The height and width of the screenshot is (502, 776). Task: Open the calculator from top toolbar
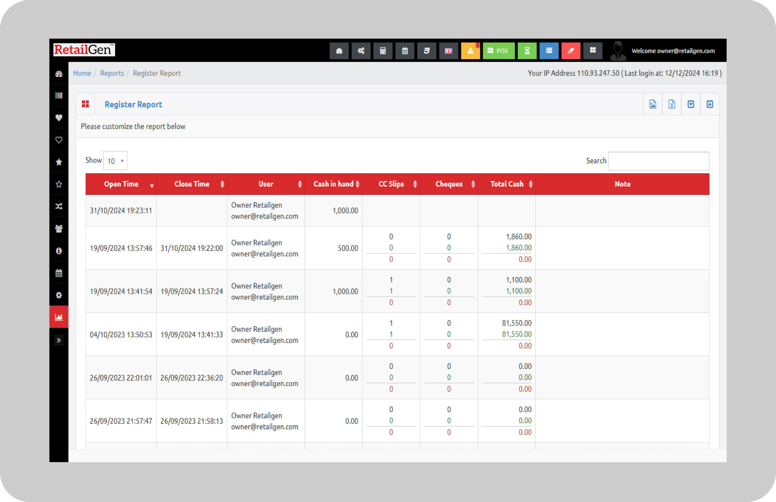(383, 51)
